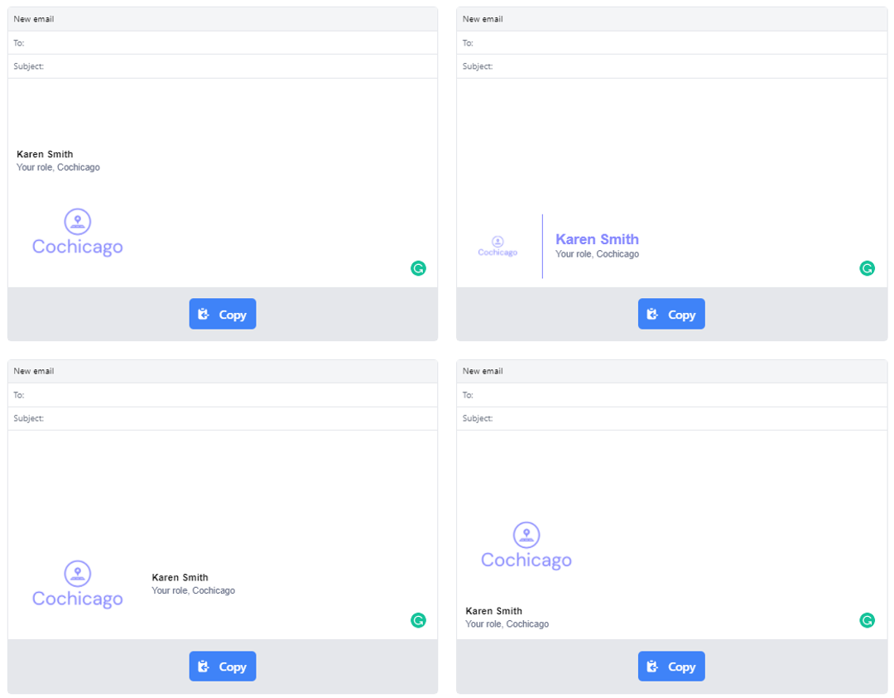Click Grammarly icon in top-left email preview
Viewport: 894px width, 698px height.
418,268
